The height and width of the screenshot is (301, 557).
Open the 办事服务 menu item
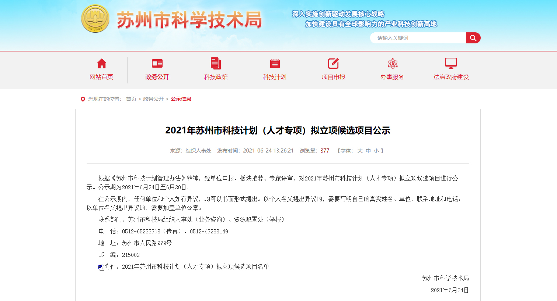pos(392,77)
